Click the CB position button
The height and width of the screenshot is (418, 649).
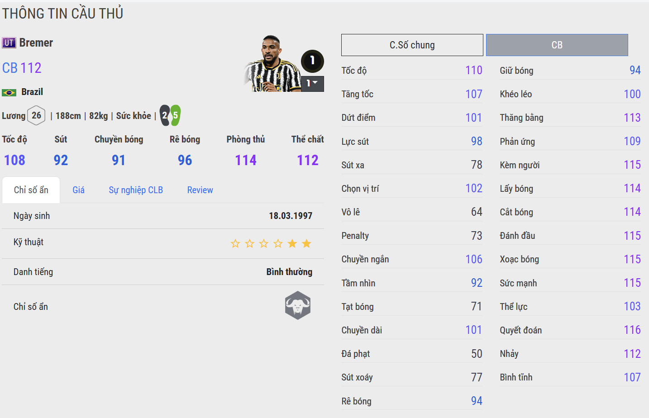point(557,45)
